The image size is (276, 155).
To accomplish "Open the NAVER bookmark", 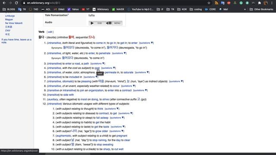I will click(x=118, y=9).
